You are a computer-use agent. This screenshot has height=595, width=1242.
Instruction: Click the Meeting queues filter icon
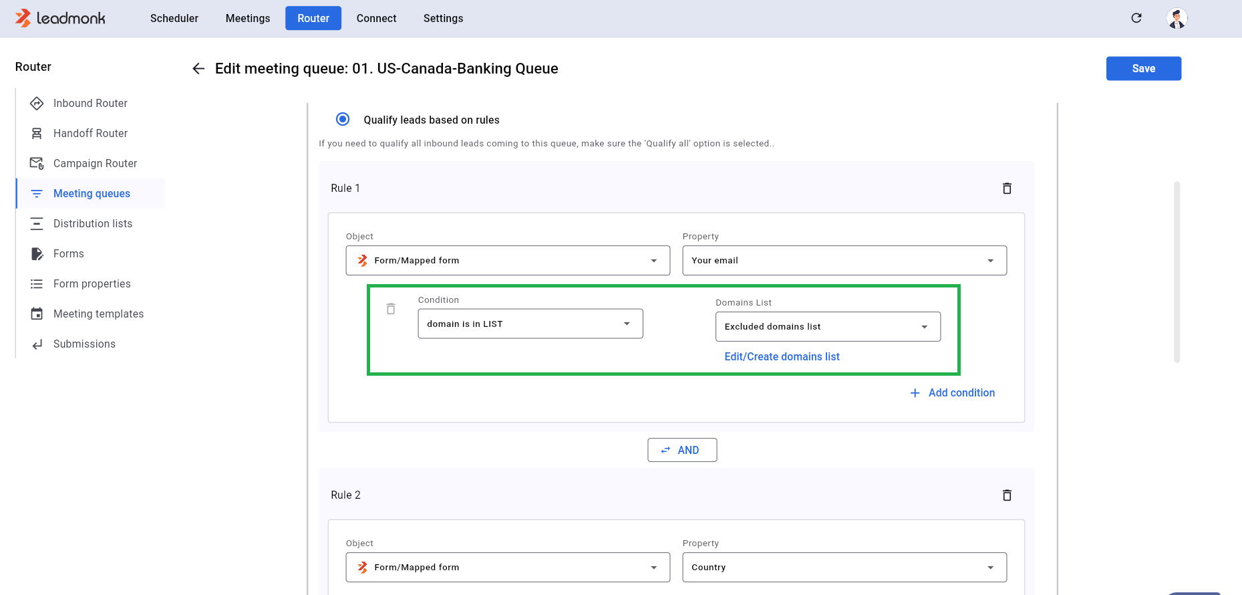click(x=37, y=193)
